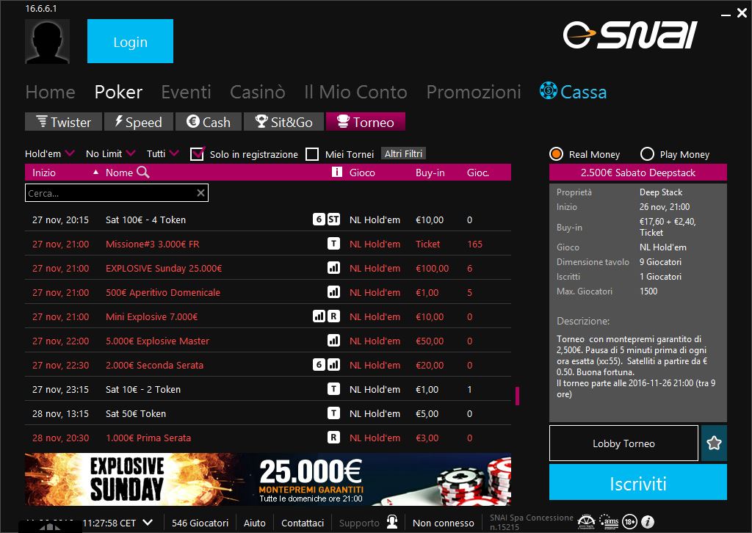Uncheck the Solo in registrazione checkbox
This screenshot has height=533, width=752.
(x=197, y=154)
